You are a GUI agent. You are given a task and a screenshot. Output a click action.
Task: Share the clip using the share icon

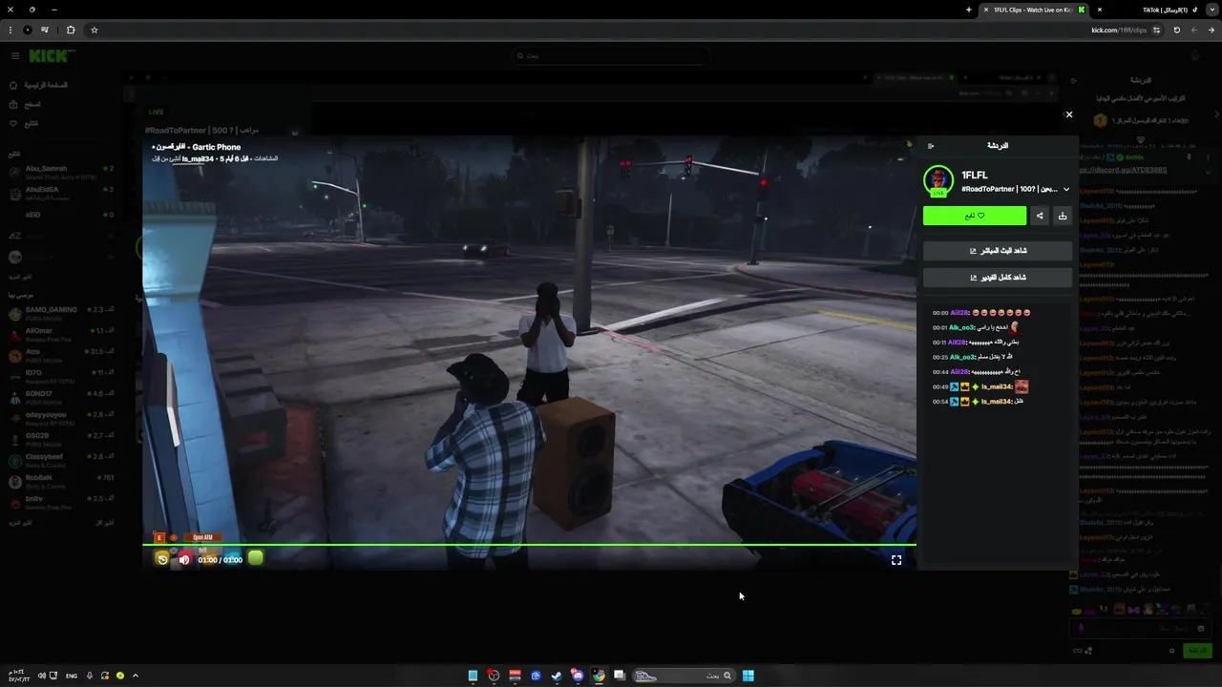pyautogui.click(x=1040, y=216)
